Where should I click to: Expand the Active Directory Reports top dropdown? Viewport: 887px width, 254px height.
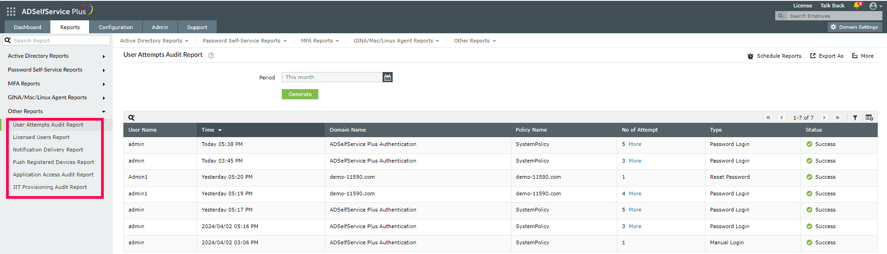(x=154, y=41)
